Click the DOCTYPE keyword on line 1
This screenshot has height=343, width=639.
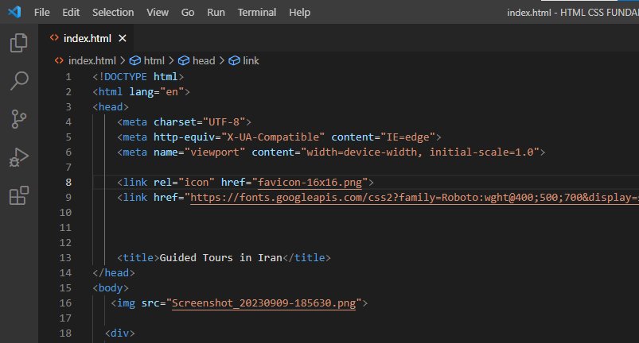pos(126,77)
